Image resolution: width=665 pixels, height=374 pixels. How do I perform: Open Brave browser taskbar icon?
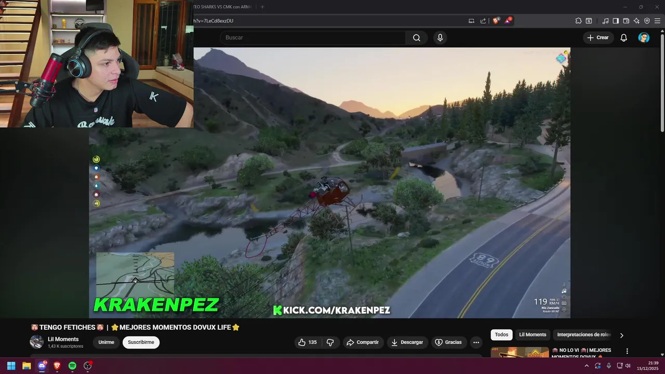[57, 366]
